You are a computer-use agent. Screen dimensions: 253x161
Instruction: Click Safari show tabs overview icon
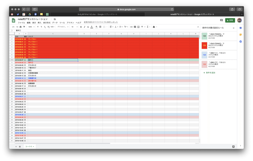point(239,9)
